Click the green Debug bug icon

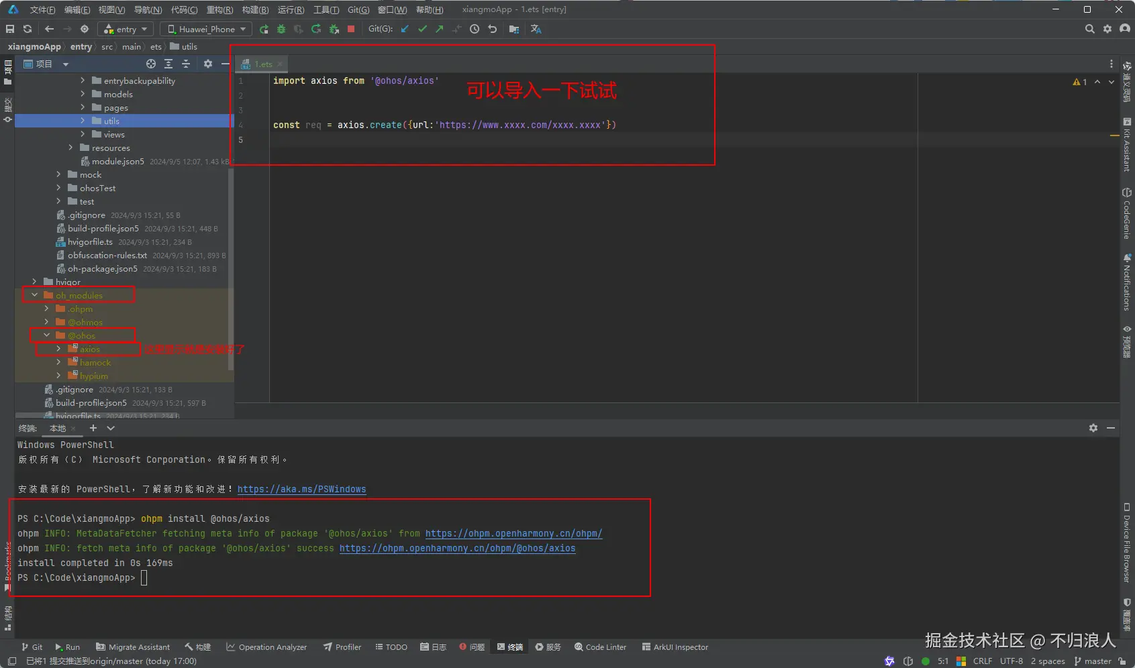click(x=281, y=29)
